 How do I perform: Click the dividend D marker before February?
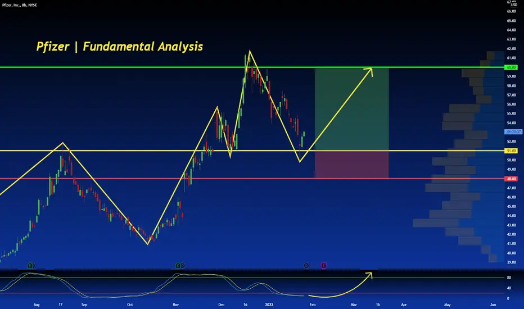(306, 266)
